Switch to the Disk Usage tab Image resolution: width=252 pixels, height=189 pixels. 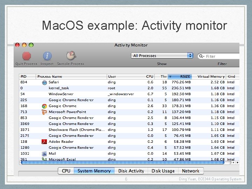[x=163, y=171]
